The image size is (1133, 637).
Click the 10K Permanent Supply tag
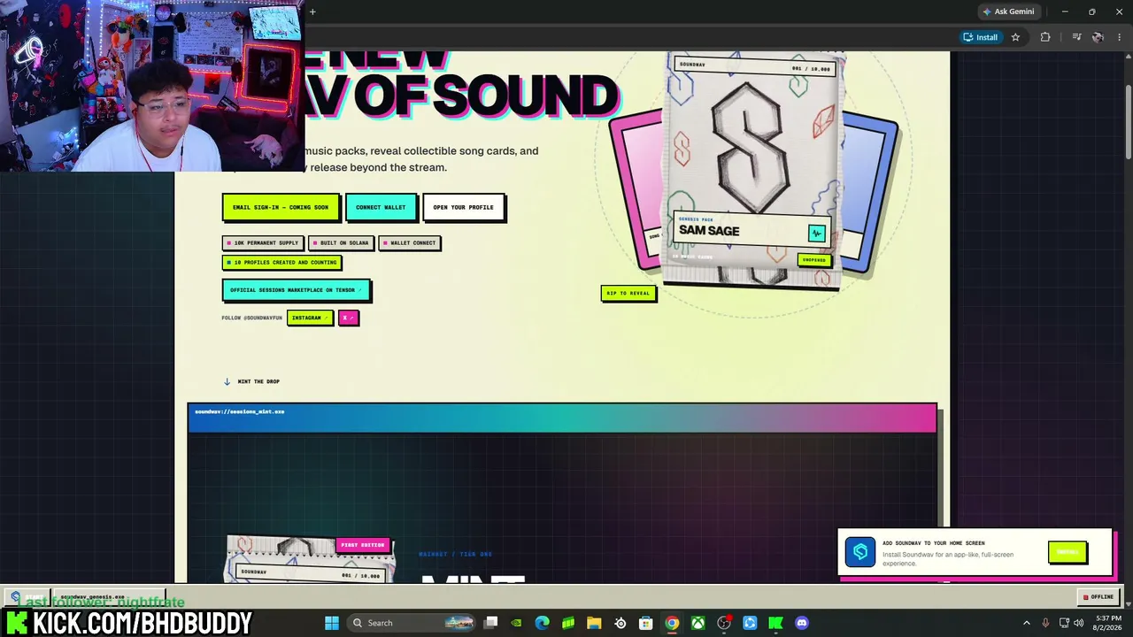coord(263,242)
